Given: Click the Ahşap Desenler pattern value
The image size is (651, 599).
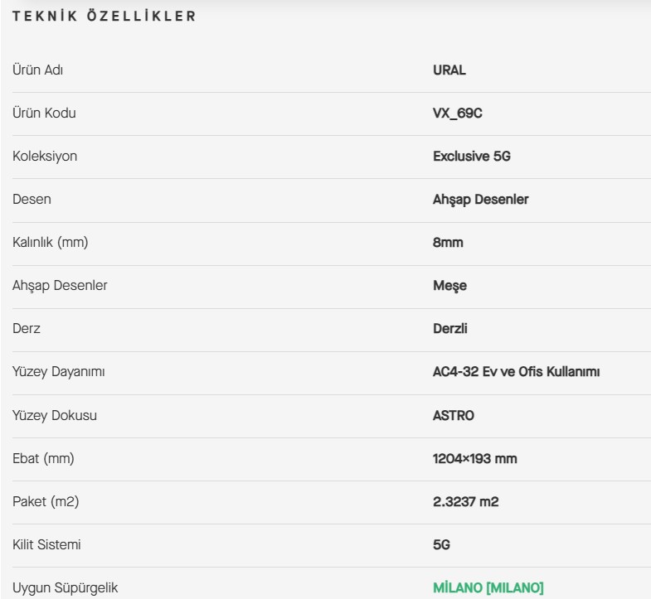Looking at the screenshot, I should [481, 200].
